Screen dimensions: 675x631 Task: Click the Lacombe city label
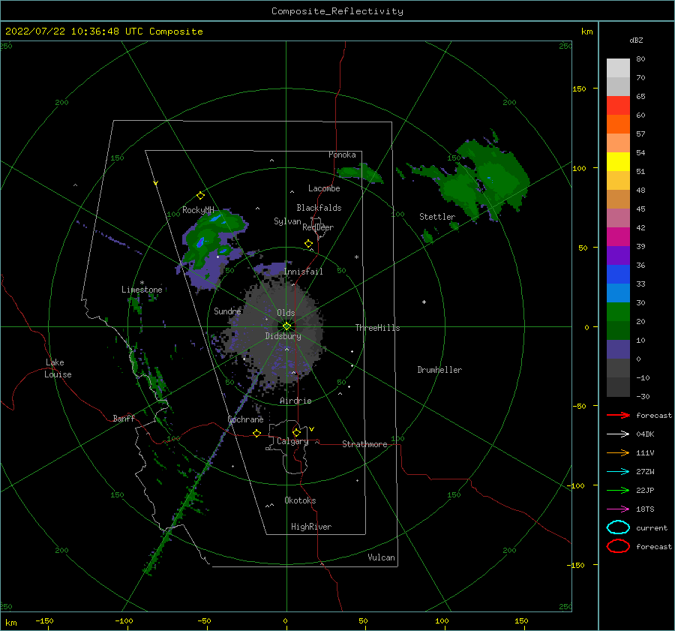324,188
